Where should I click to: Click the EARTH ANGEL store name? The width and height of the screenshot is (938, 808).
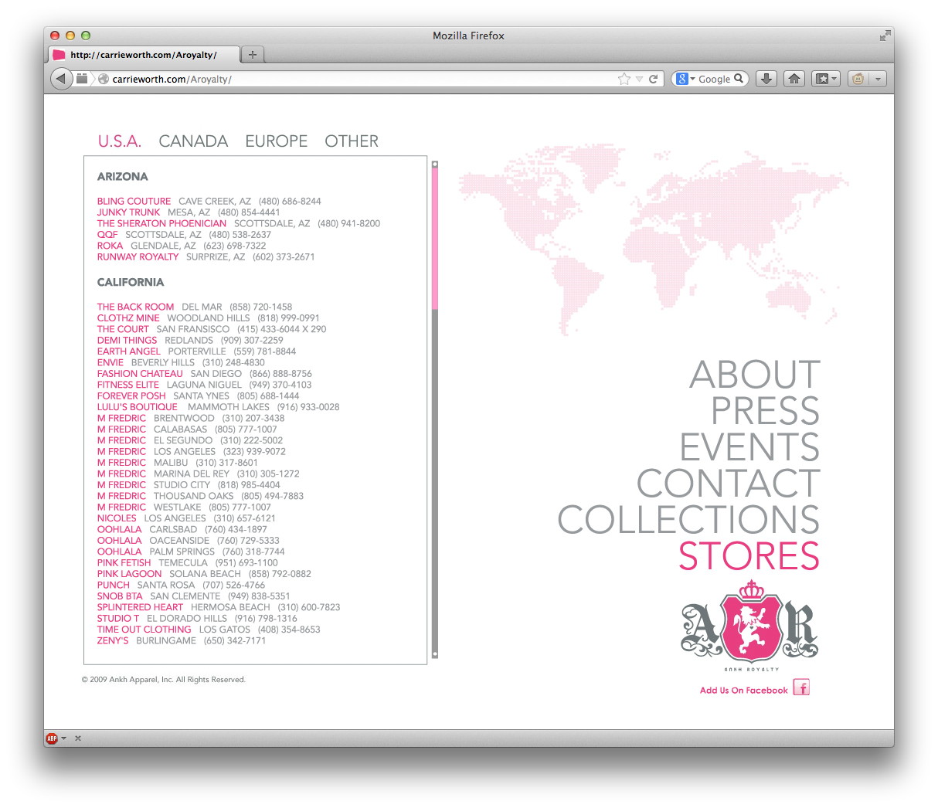click(128, 351)
